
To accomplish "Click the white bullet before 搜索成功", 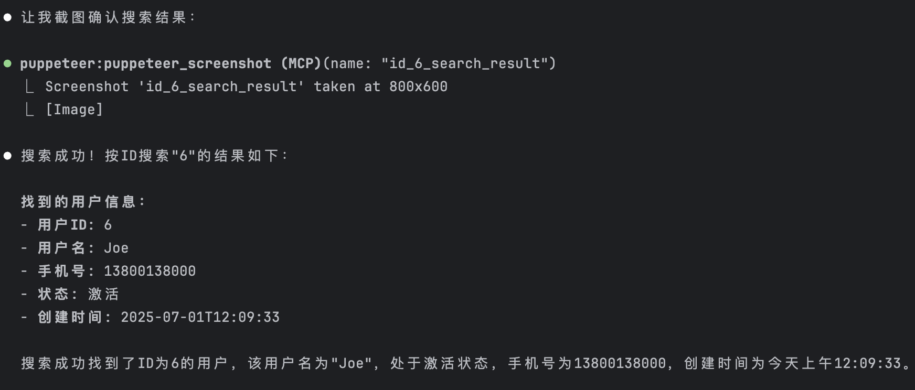I will [7, 156].
